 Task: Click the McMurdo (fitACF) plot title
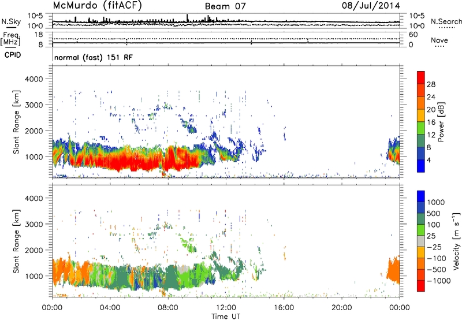pos(97,6)
